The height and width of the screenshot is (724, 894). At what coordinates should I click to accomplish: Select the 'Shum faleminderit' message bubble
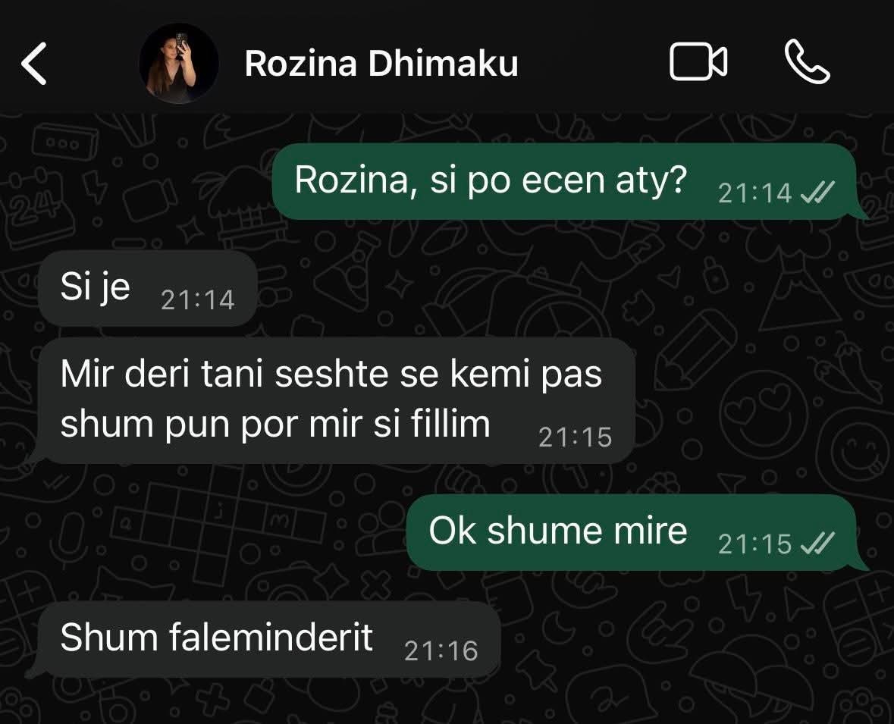[269, 639]
